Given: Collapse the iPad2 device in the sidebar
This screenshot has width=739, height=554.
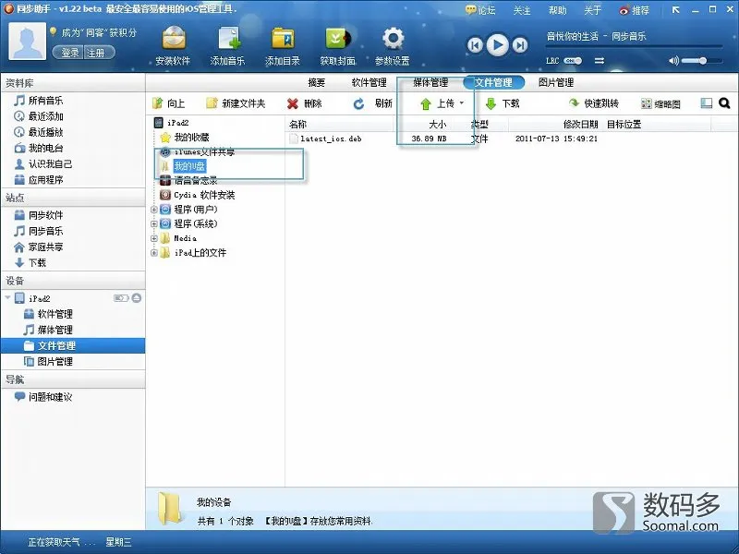Looking at the screenshot, I should [7, 297].
